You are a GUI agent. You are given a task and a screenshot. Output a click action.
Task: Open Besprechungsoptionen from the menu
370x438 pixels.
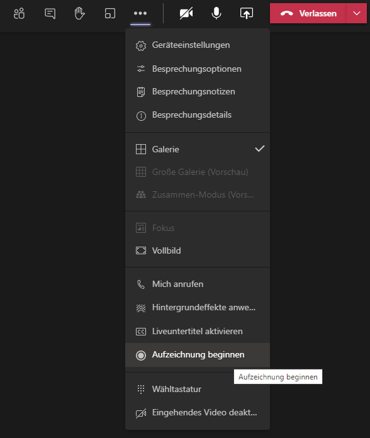tap(198, 69)
